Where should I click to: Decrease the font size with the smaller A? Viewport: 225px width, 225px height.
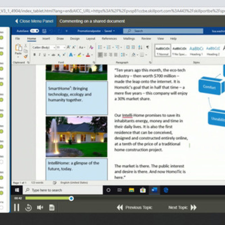click(74, 47)
